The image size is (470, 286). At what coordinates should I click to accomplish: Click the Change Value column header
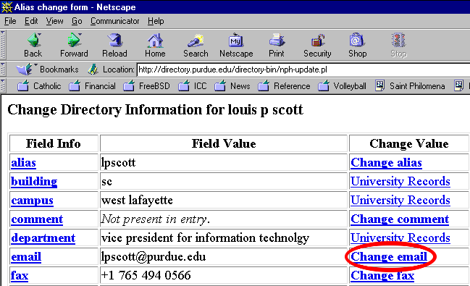(409, 144)
